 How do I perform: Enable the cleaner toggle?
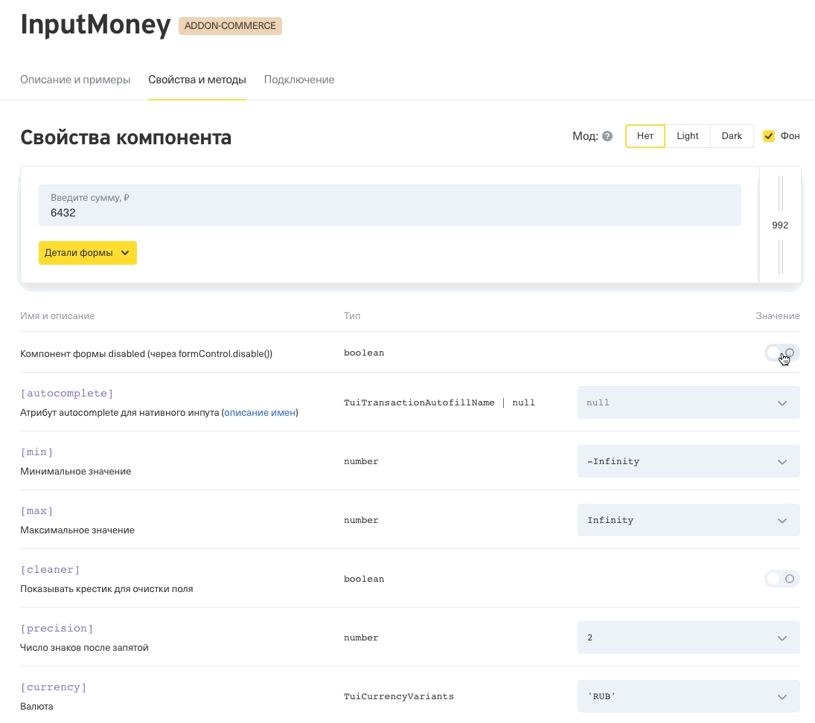point(782,579)
